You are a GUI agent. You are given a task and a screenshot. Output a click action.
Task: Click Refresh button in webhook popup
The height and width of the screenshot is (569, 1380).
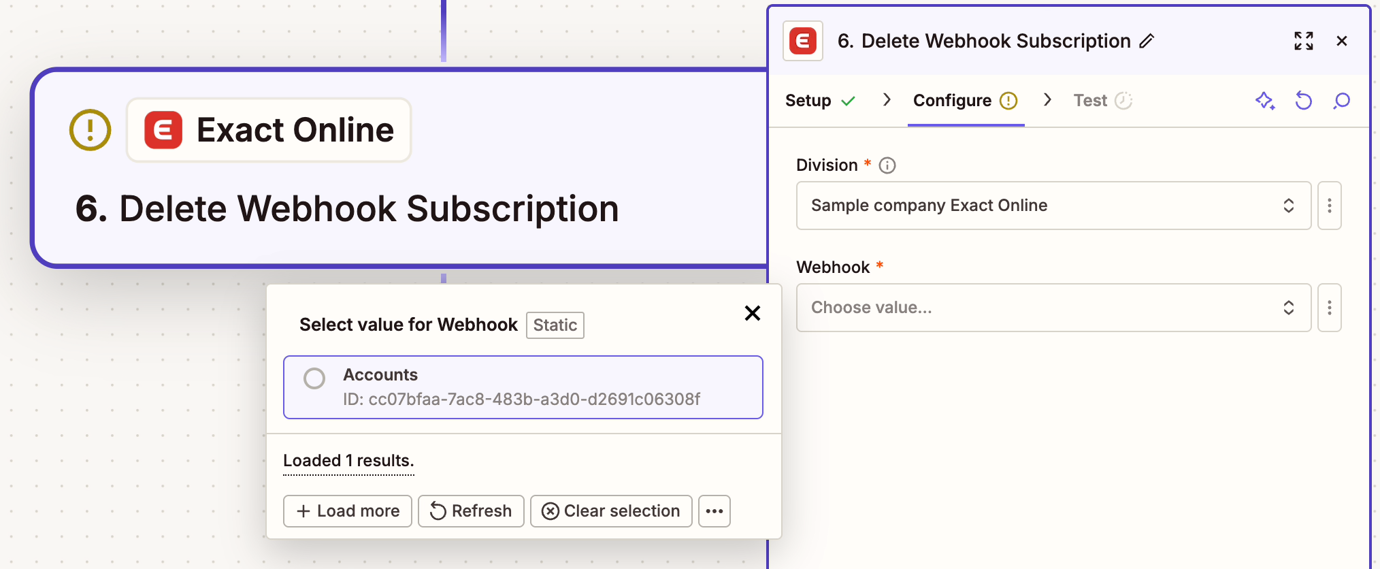[x=471, y=511]
